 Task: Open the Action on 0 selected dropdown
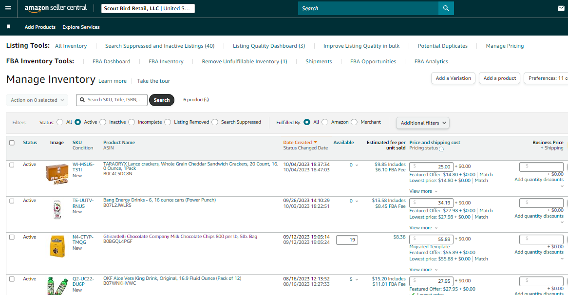click(x=37, y=100)
